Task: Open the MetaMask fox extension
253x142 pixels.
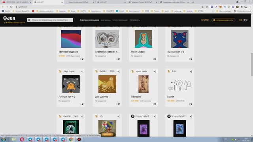Action: 221,7
